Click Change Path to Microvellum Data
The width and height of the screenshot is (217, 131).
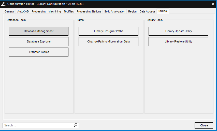108,41
